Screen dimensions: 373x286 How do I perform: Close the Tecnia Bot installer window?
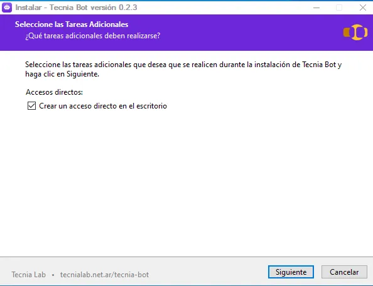coord(363,8)
